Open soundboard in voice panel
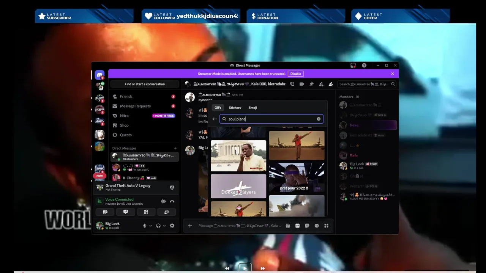This screenshot has height=273, width=486. pos(166,212)
